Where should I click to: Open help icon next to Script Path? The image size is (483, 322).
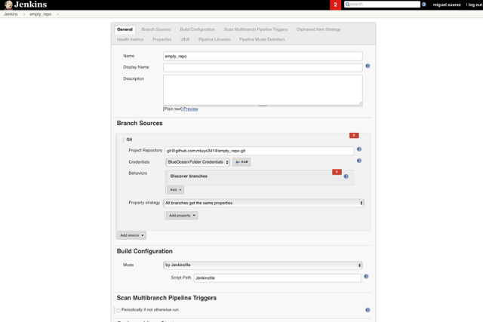366,277
